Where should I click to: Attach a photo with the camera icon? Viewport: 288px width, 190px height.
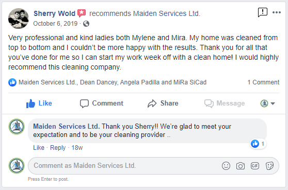pos(240,166)
